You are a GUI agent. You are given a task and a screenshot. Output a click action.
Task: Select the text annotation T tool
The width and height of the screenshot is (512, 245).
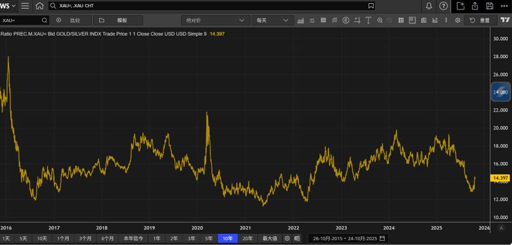(x=369, y=20)
